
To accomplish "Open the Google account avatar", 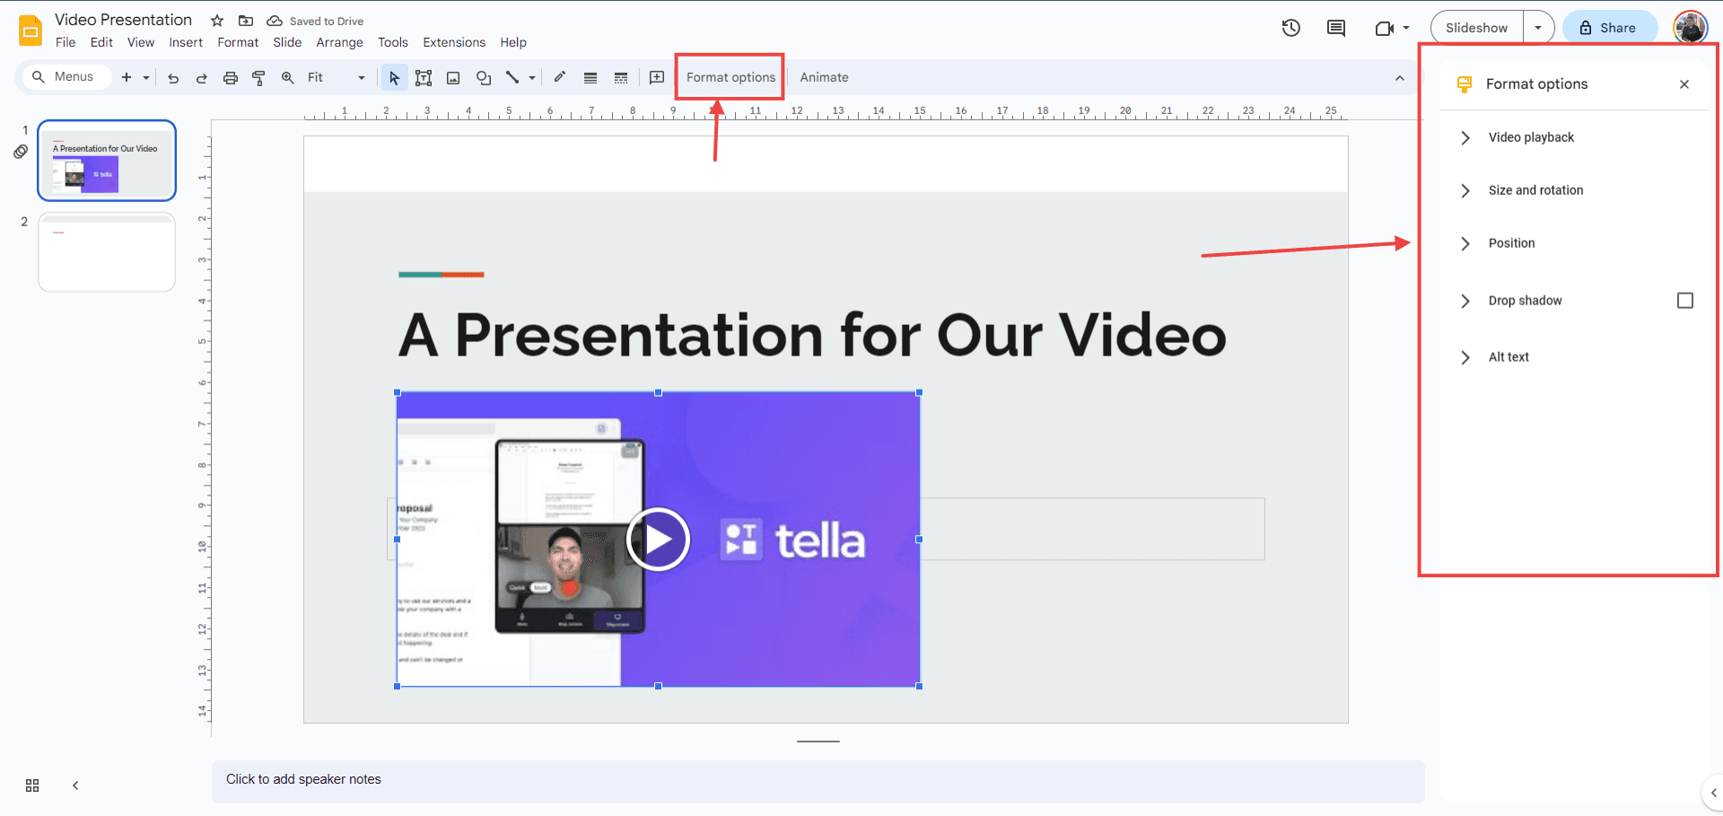I will 1691,28.
